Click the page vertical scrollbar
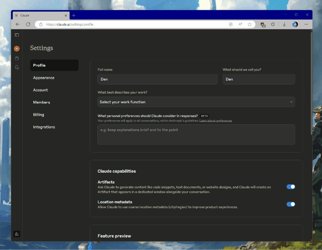Viewport: 322px width, 250px height. click(311, 83)
